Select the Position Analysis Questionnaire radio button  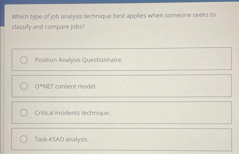click(24, 60)
